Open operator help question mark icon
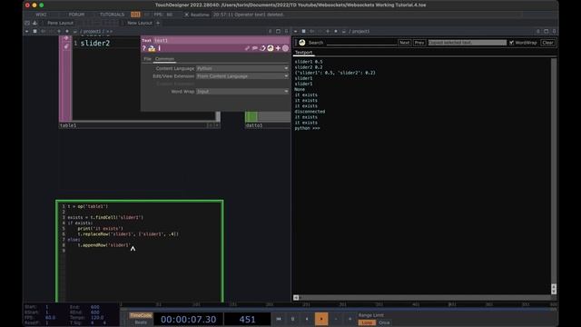This screenshot has height=327, width=581. coord(144,48)
